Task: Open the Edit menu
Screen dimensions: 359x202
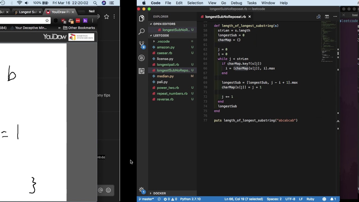Action: pyautogui.click(x=179, y=3)
